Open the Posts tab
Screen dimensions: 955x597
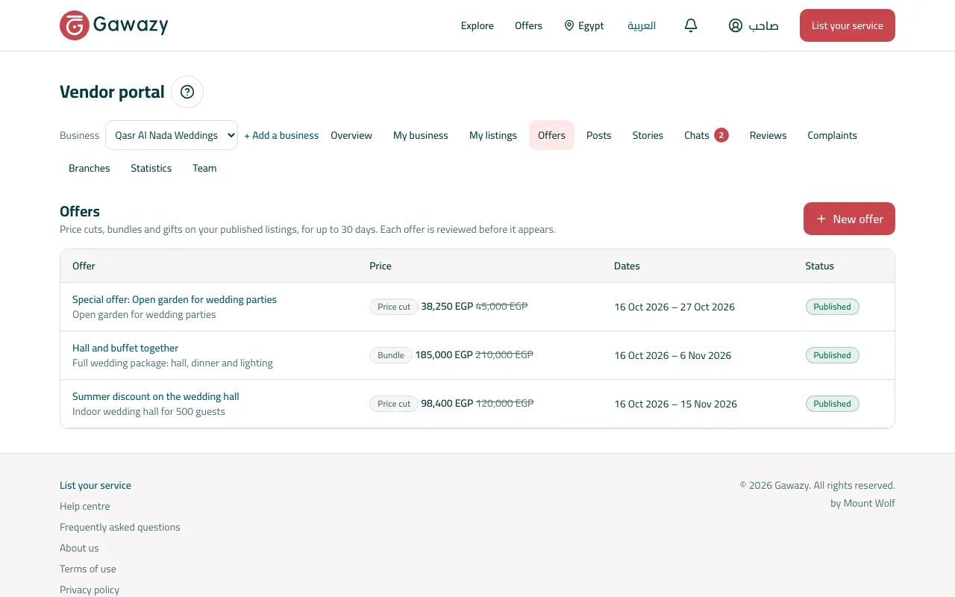599,135
